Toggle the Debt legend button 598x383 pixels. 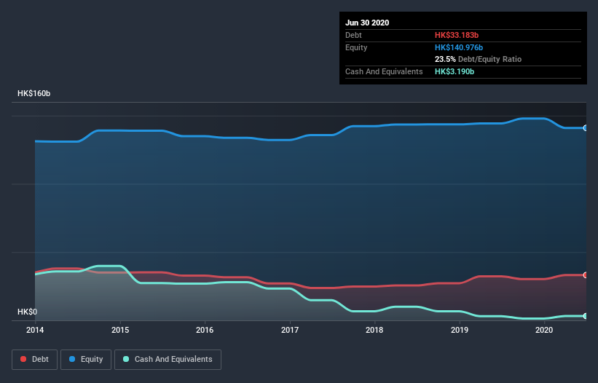(x=35, y=360)
